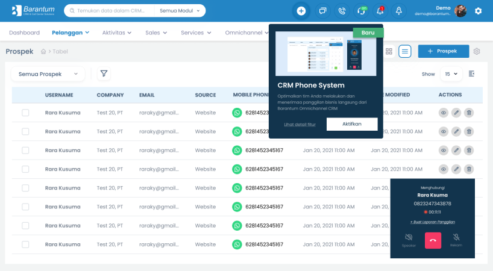This screenshot has width=493, height=271.
Task: Tick the checkbox of the last row
Action: pos(25,245)
